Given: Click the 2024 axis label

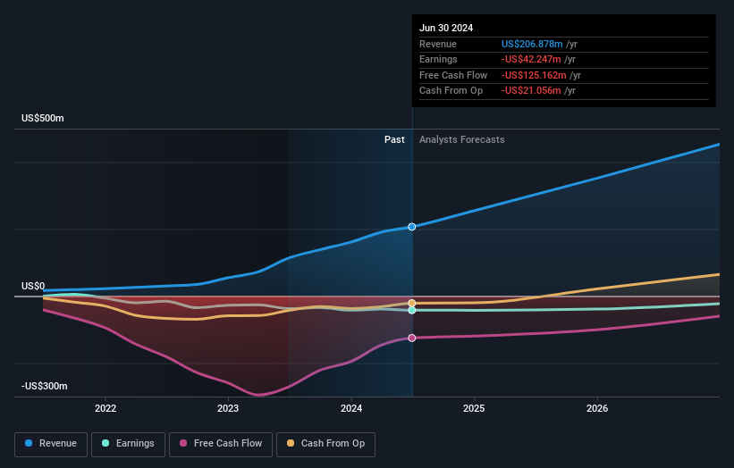Looking at the screenshot, I should 351,408.
